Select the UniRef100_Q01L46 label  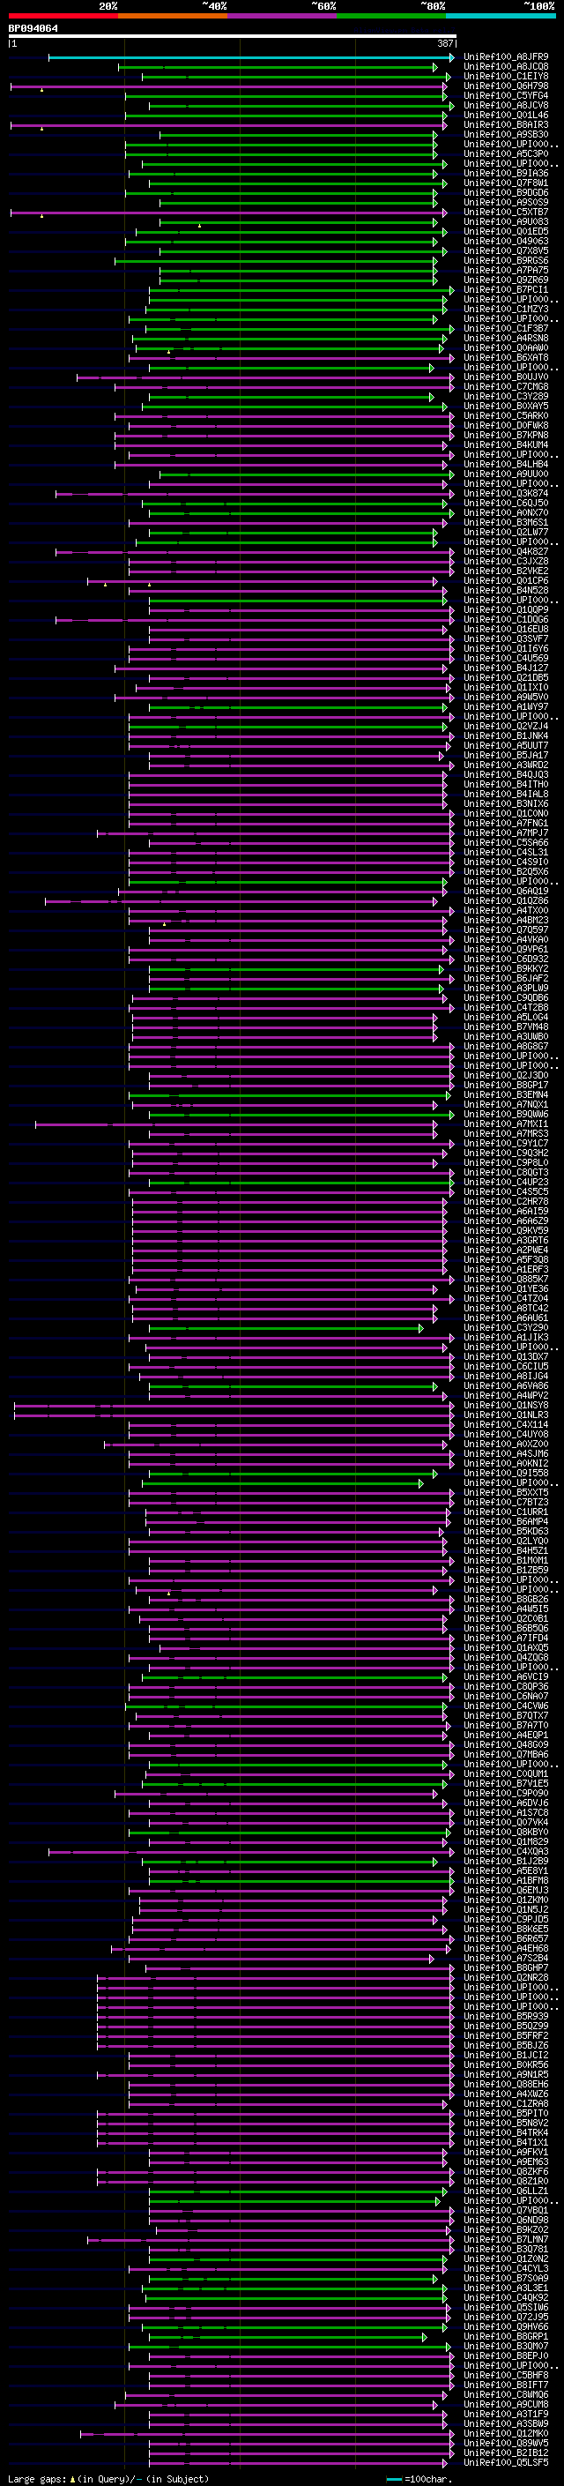tap(506, 115)
